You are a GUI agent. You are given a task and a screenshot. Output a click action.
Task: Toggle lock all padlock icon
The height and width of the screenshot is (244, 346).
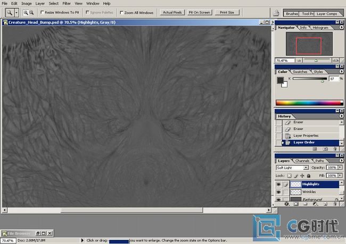click(x=309, y=176)
